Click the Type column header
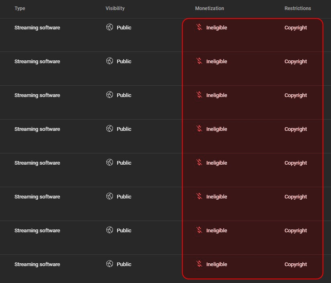 coord(20,8)
